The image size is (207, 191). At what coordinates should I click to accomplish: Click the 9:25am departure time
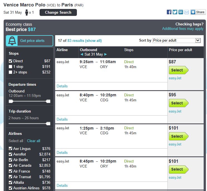coord(86,62)
